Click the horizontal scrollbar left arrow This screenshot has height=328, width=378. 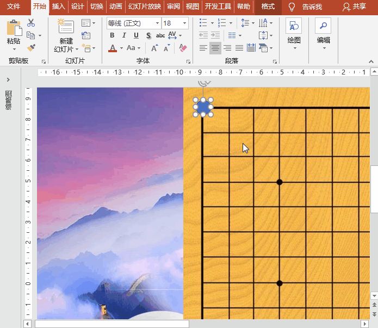(x=27, y=324)
